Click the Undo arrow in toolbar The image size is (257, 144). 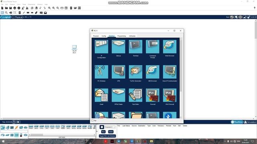click(x=41, y=8)
